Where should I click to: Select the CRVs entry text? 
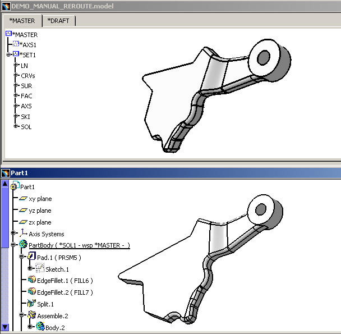coord(28,76)
